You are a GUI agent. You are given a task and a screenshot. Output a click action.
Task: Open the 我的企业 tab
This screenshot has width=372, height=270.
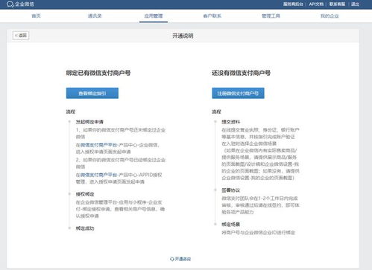pos(330,16)
